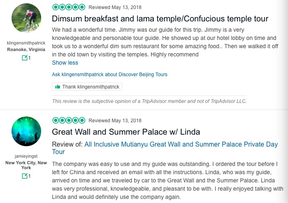
Task: Open Great Wall and Summer Palace w/ Linda title
Action: 126,132
